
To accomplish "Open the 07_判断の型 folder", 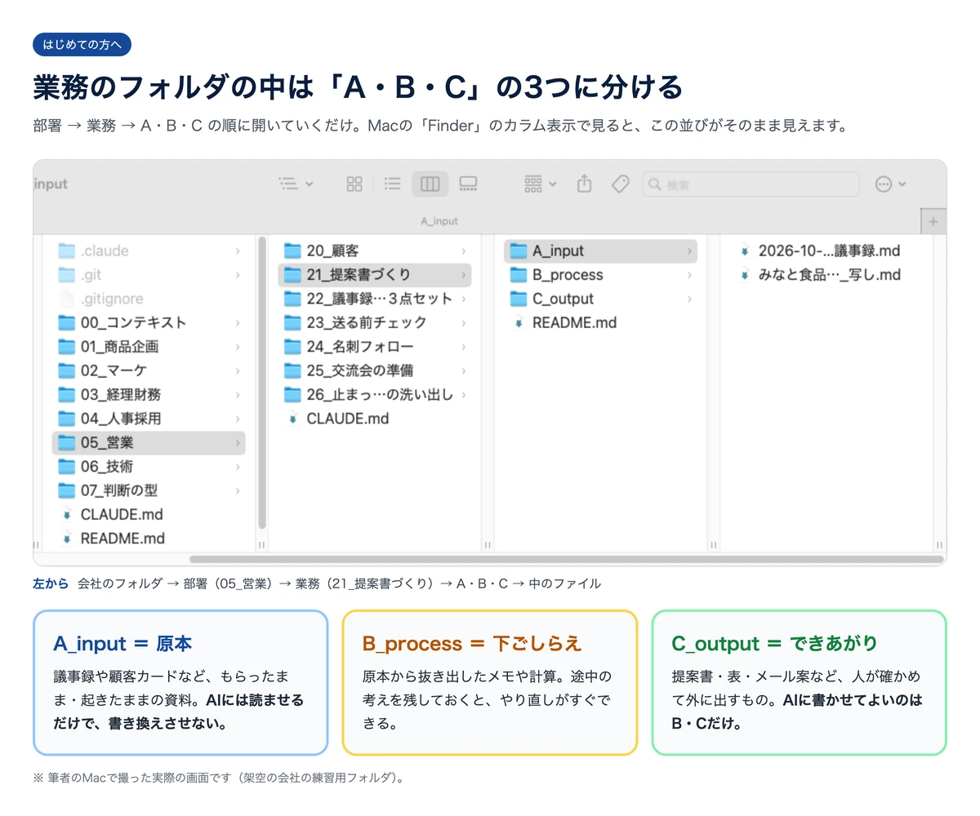I will point(149,490).
